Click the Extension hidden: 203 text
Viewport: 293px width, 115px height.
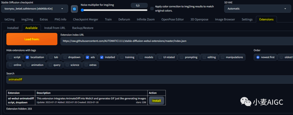pos(19,109)
